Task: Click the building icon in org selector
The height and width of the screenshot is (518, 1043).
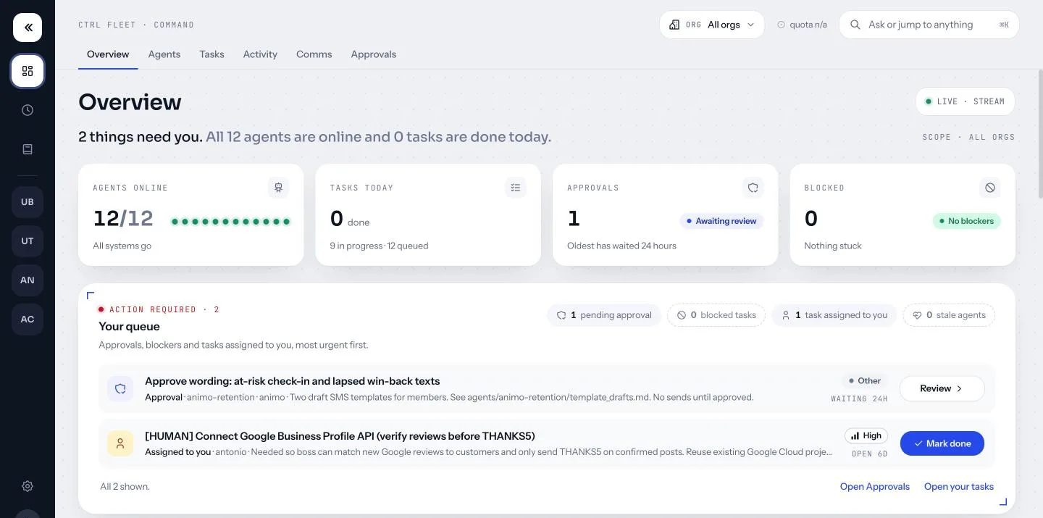Action: tap(674, 25)
